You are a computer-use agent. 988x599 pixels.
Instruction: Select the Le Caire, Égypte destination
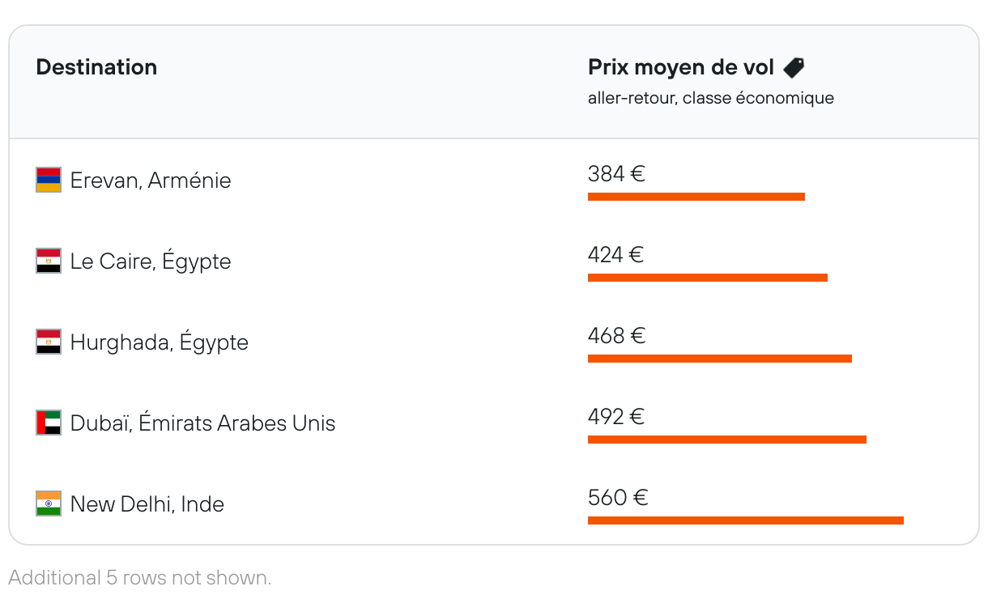point(151,261)
